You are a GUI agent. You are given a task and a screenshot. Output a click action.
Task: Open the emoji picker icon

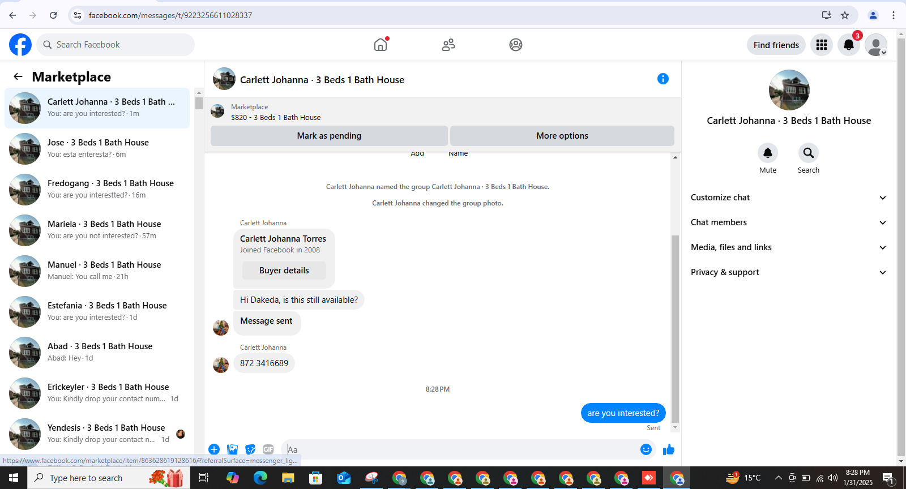pos(646,449)
